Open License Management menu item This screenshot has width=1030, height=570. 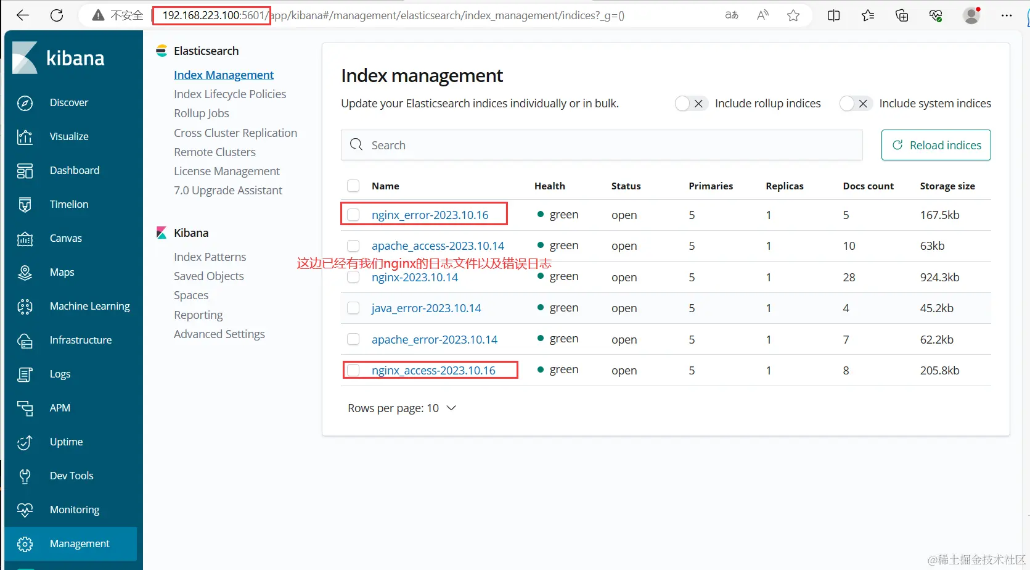227,171
